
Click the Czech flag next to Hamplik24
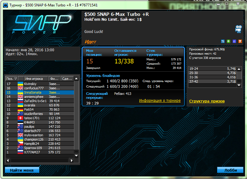(x=20, y=144)
